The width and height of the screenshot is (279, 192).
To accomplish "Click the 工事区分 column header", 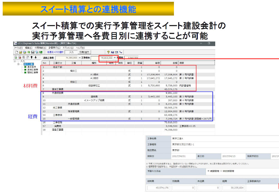I will [x=58, y=63].
